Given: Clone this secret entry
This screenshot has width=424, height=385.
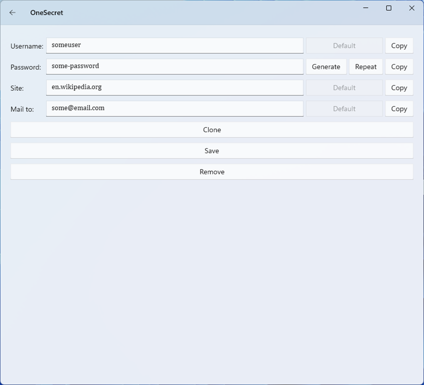Looking at the screenshot, I should pyautogui.click(x=212, y=130).
